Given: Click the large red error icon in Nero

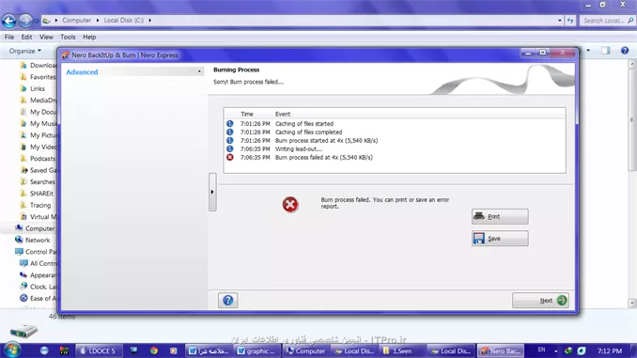Looking at the screenshot, I should pos(290,205).
